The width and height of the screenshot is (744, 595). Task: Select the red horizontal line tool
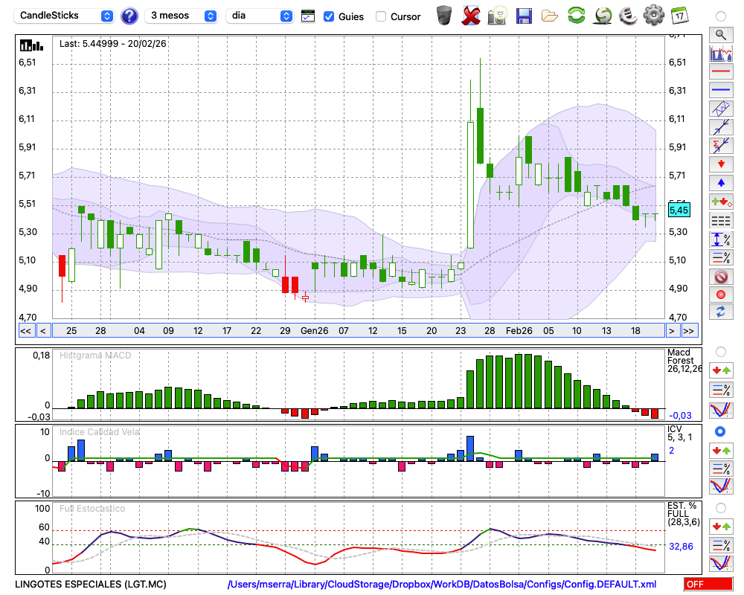(720, 71)
